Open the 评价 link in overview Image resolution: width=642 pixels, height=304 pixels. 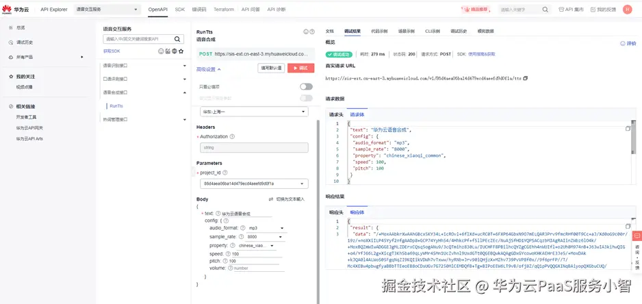coord(628,43)
